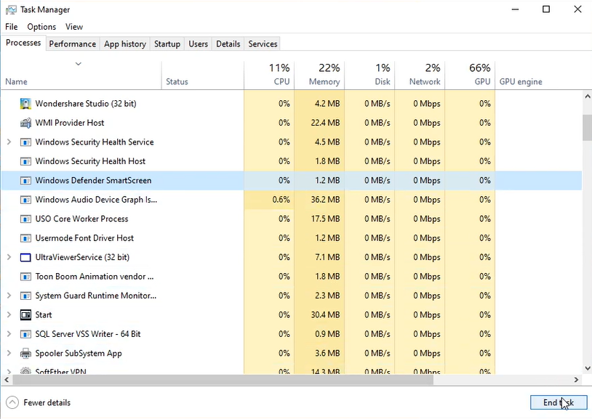Switch to the Performance tab
Screen dimensions: 592x419
pyautogui.click(x=72, y=44)
